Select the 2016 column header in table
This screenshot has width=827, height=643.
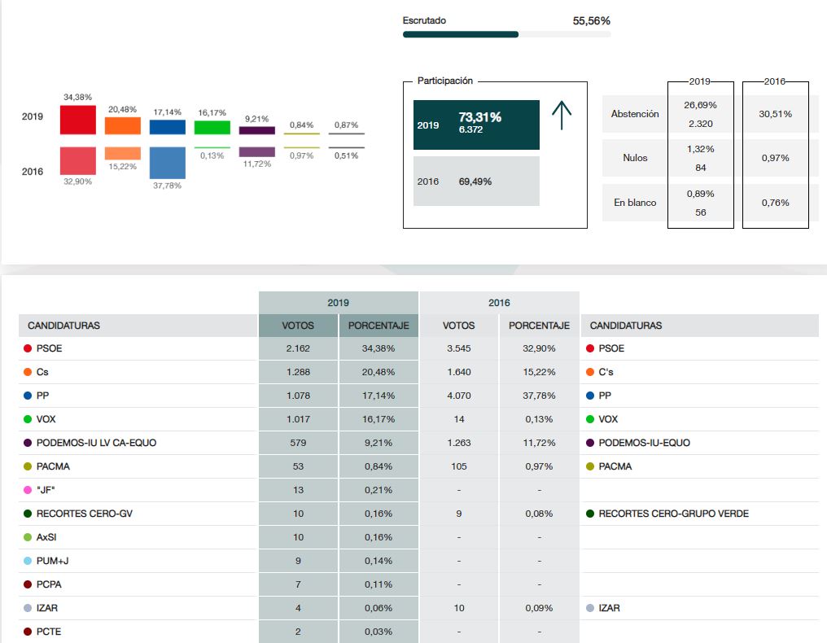coord(499,303)
